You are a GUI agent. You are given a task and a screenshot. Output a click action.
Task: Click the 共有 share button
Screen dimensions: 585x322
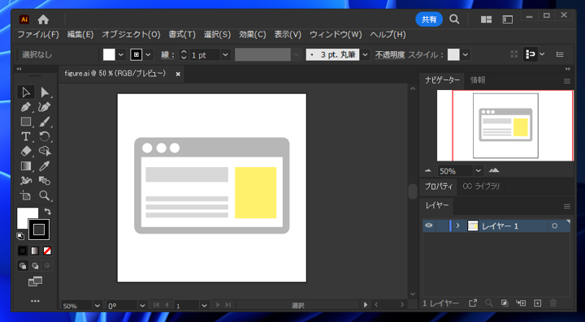(x=429, y=19)
